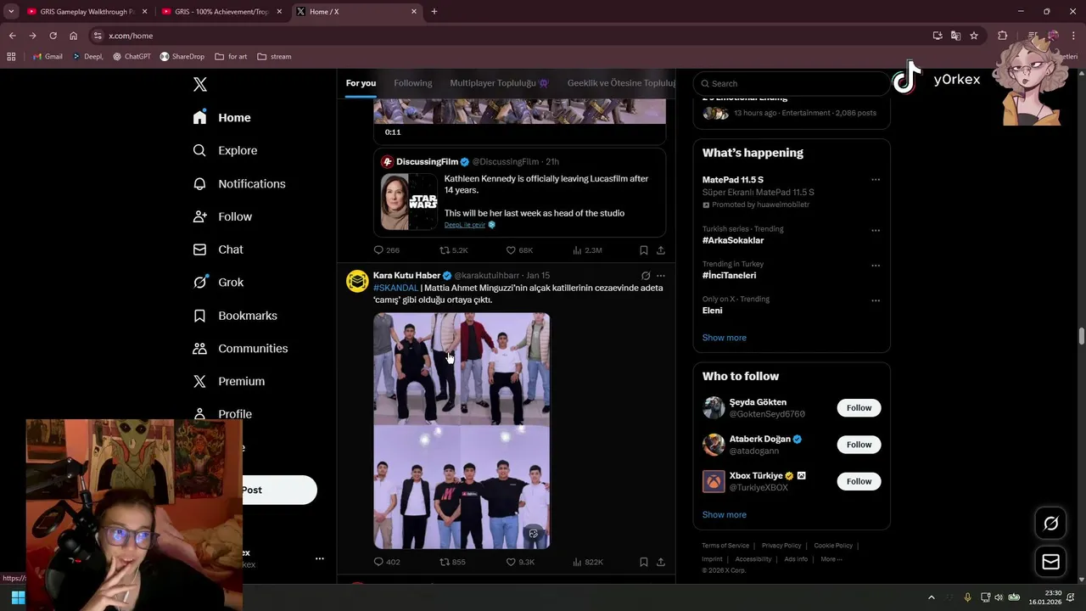This screenshot has width=1086, height=611.
Task: Open the quoted DiscussingFilm post thumbnail
Action: 409,202
